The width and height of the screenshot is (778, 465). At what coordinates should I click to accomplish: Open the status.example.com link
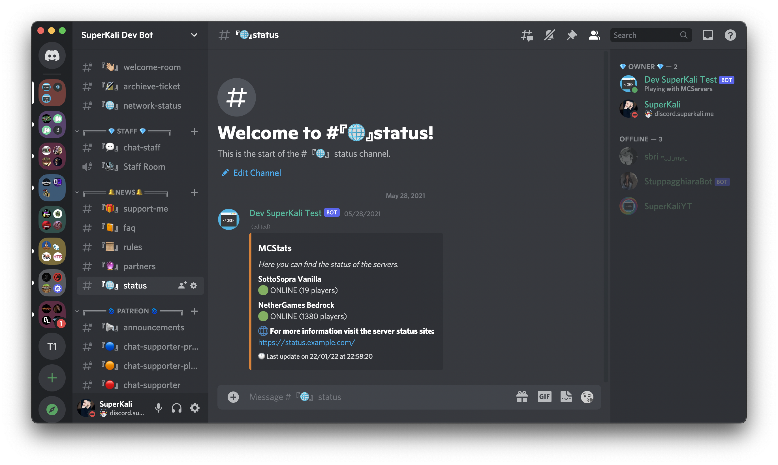pos(306,343)
